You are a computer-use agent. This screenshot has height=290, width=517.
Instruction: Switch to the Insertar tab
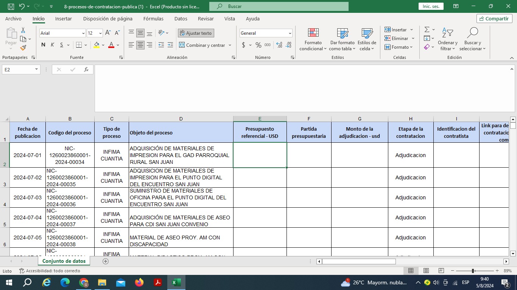point(63,19)
